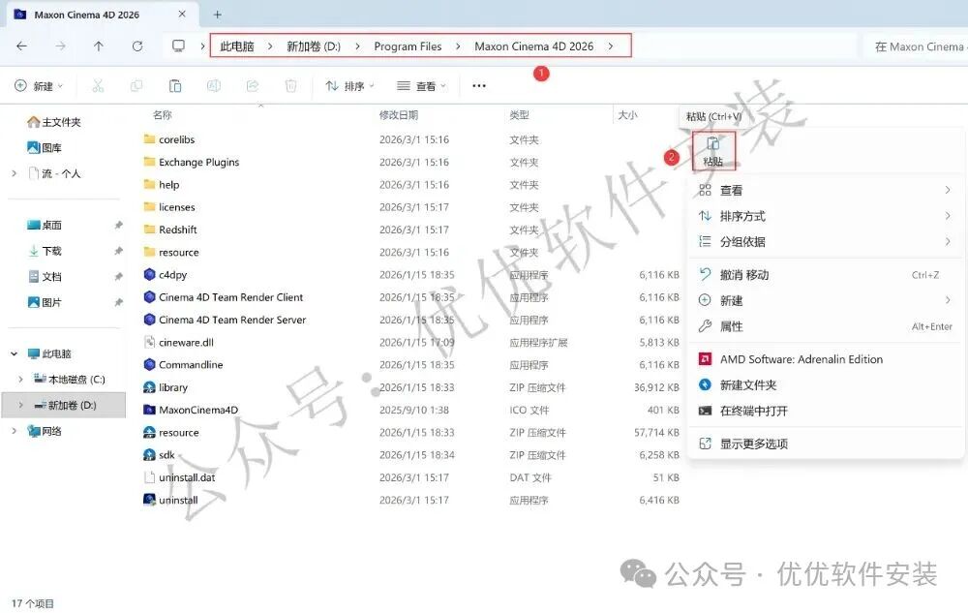The image size is (968, 613).
Task: Select Cinema 4D Team Render Client
Action: 230,297
